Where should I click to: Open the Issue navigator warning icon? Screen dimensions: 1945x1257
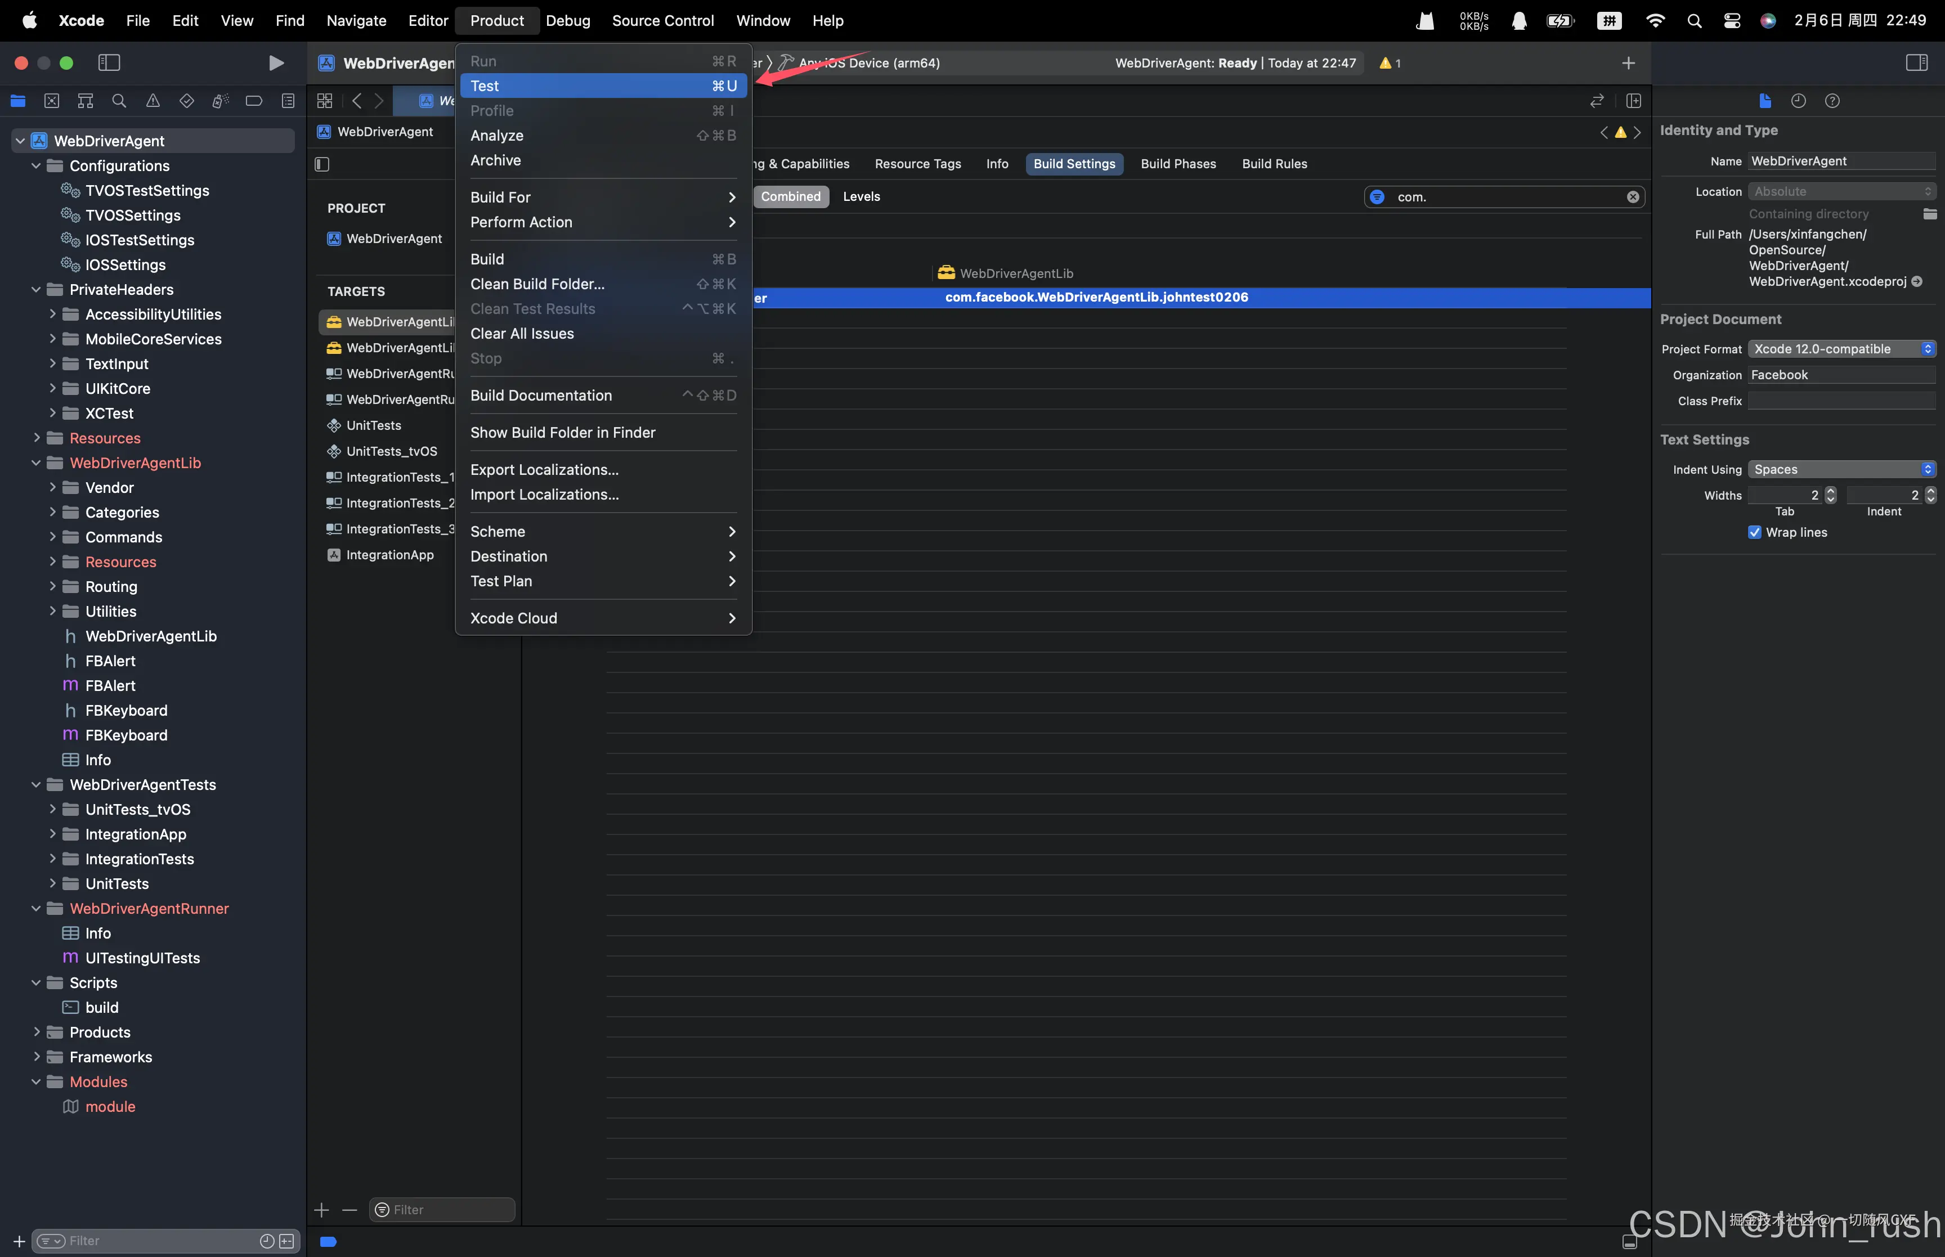[x=153, y=101]
